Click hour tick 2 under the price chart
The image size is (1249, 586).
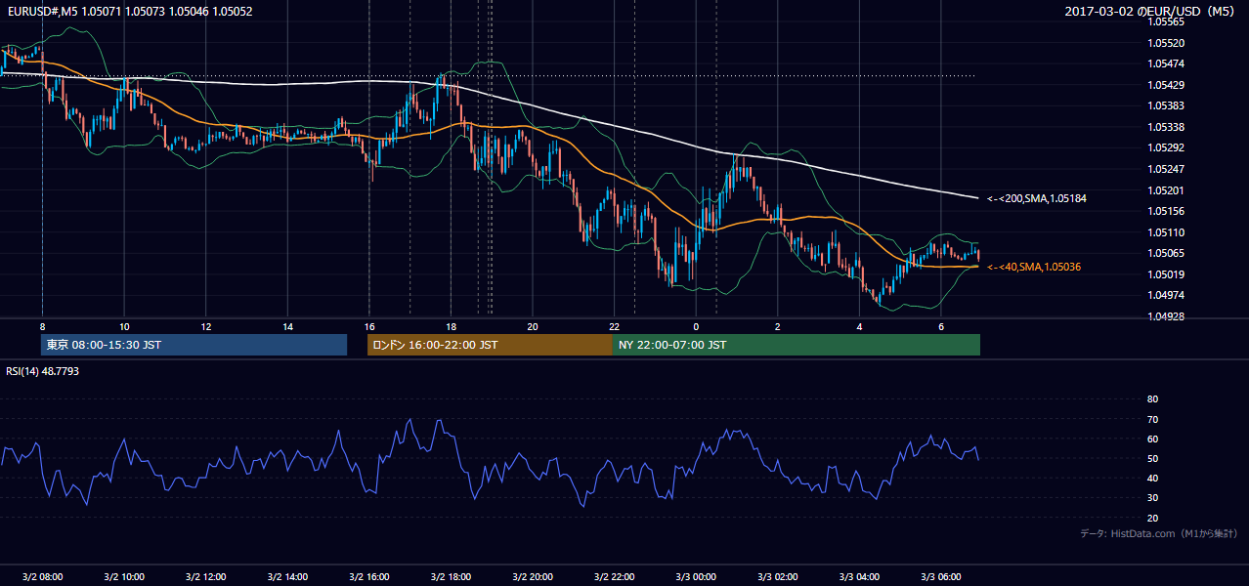coord(777,326)
